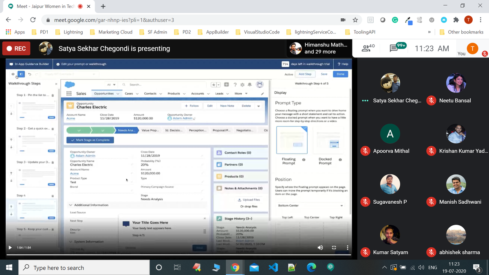Expand the Leads tab dropdown chevron
Screen dimensions: 489x275
pyautogui.click(x=227, y=94)
